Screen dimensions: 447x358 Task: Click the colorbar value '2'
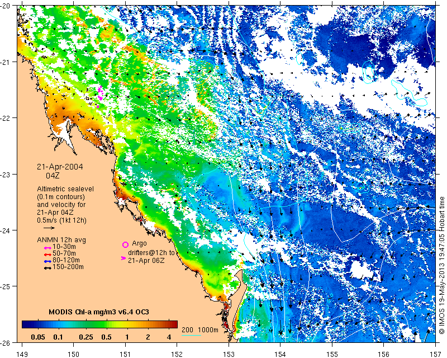pos(148,337)
